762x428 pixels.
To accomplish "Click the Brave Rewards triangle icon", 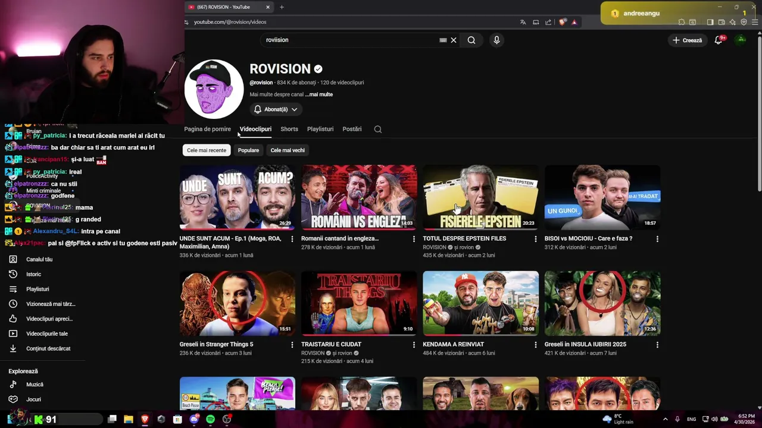I will [574, 22].
